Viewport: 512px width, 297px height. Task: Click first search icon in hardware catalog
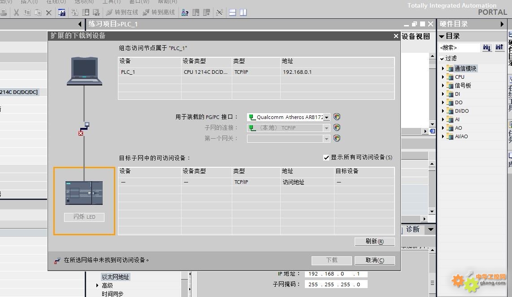[x=487, y=47]
